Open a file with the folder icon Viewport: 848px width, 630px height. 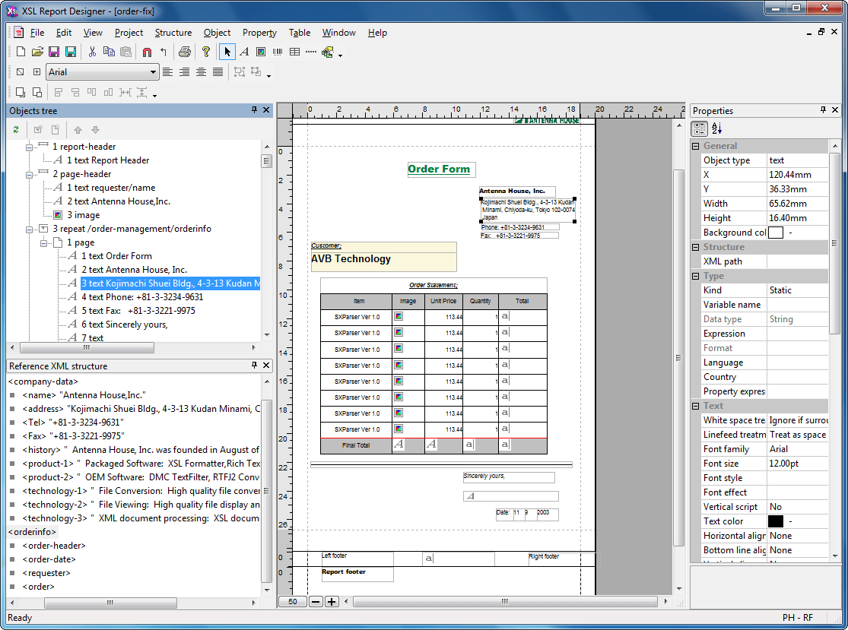[x=37, y=52]
